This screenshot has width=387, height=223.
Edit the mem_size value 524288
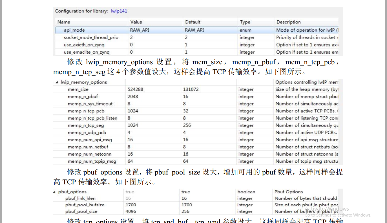click(135, 89)
